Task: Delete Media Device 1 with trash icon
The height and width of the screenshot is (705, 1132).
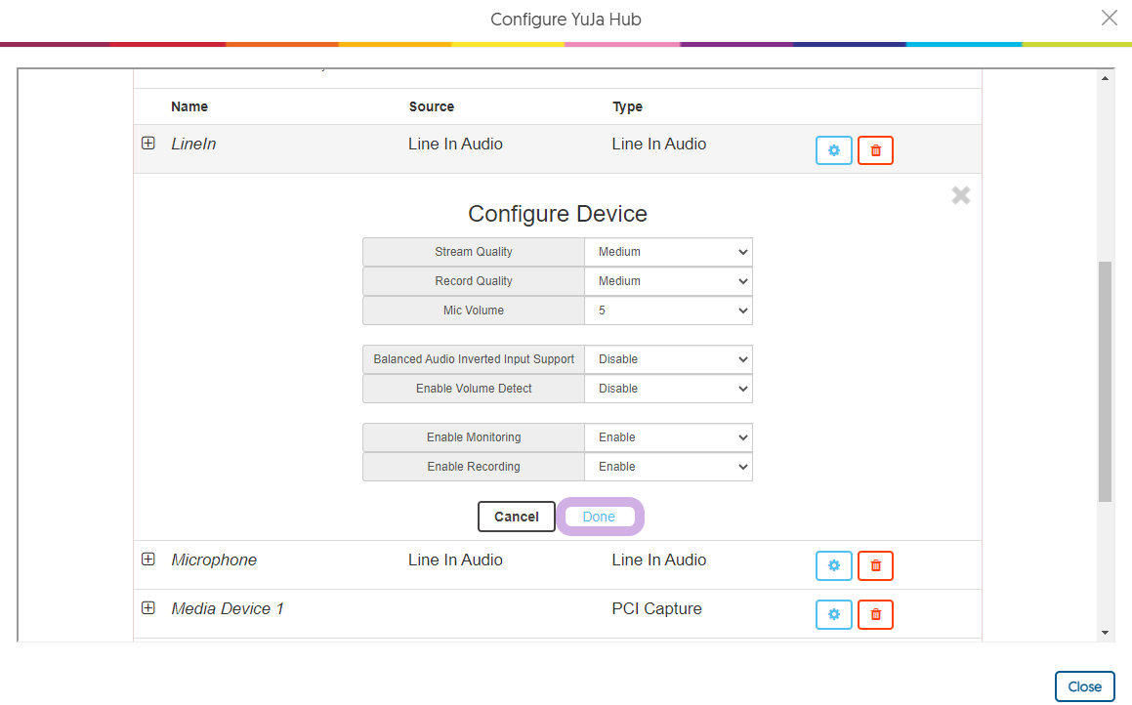Action: 875,614
